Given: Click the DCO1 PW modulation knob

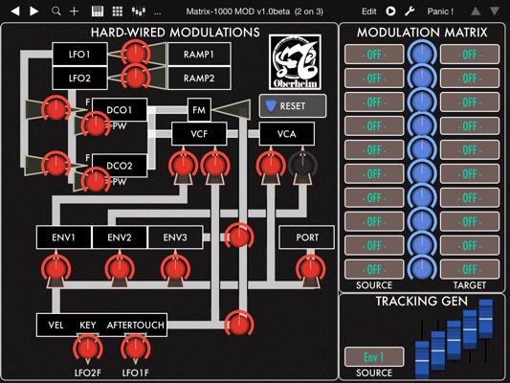Looking at the screenshot, I should 96,125.
